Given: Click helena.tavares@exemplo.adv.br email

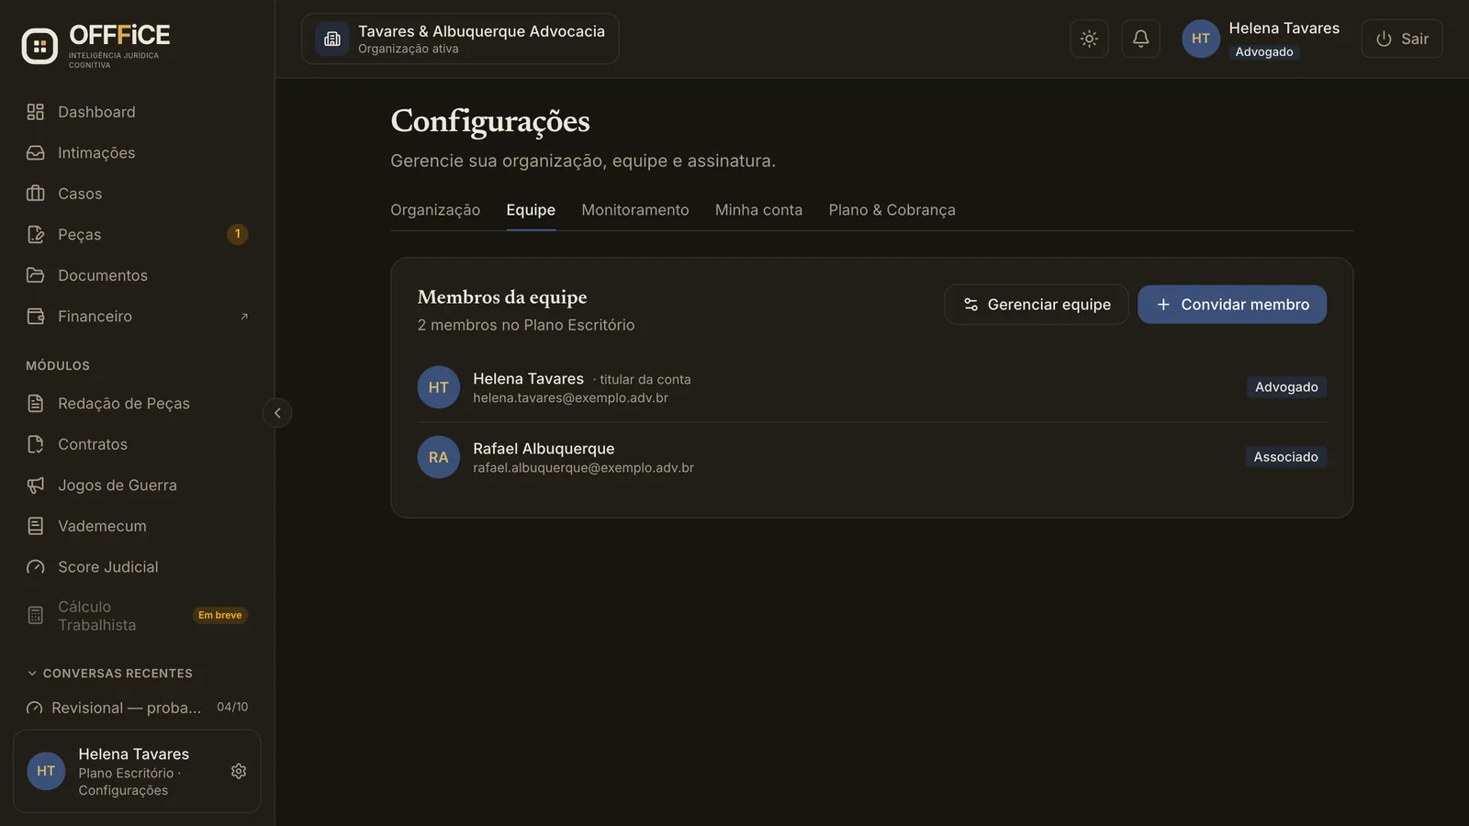Looking at the screenshot, I should [570, 398].
